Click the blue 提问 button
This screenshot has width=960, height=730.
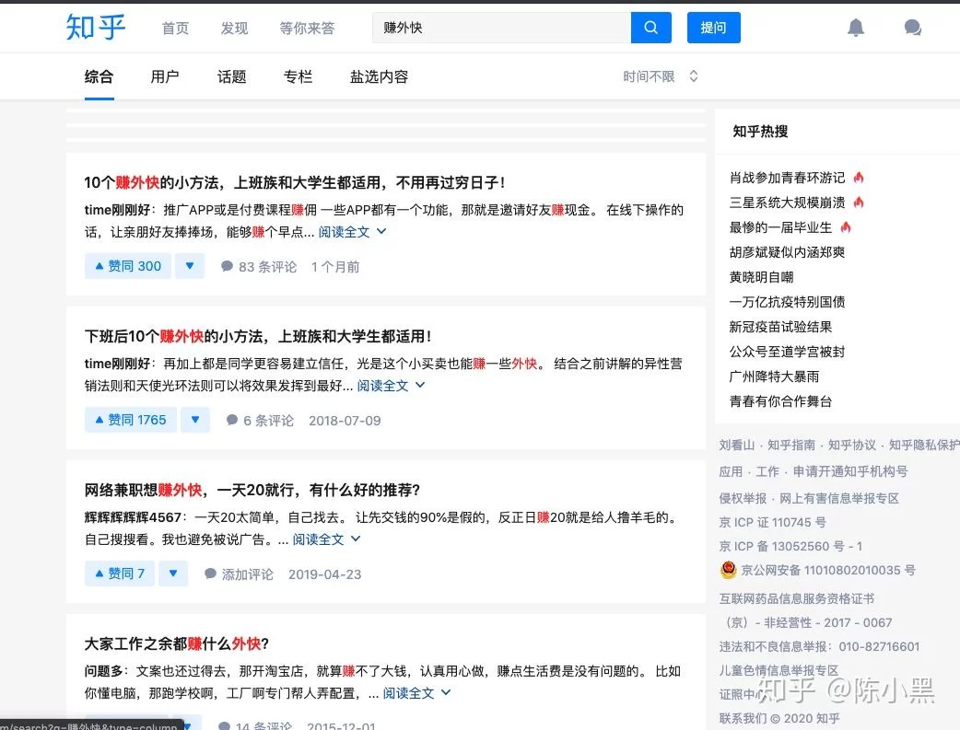coord(713,28)
